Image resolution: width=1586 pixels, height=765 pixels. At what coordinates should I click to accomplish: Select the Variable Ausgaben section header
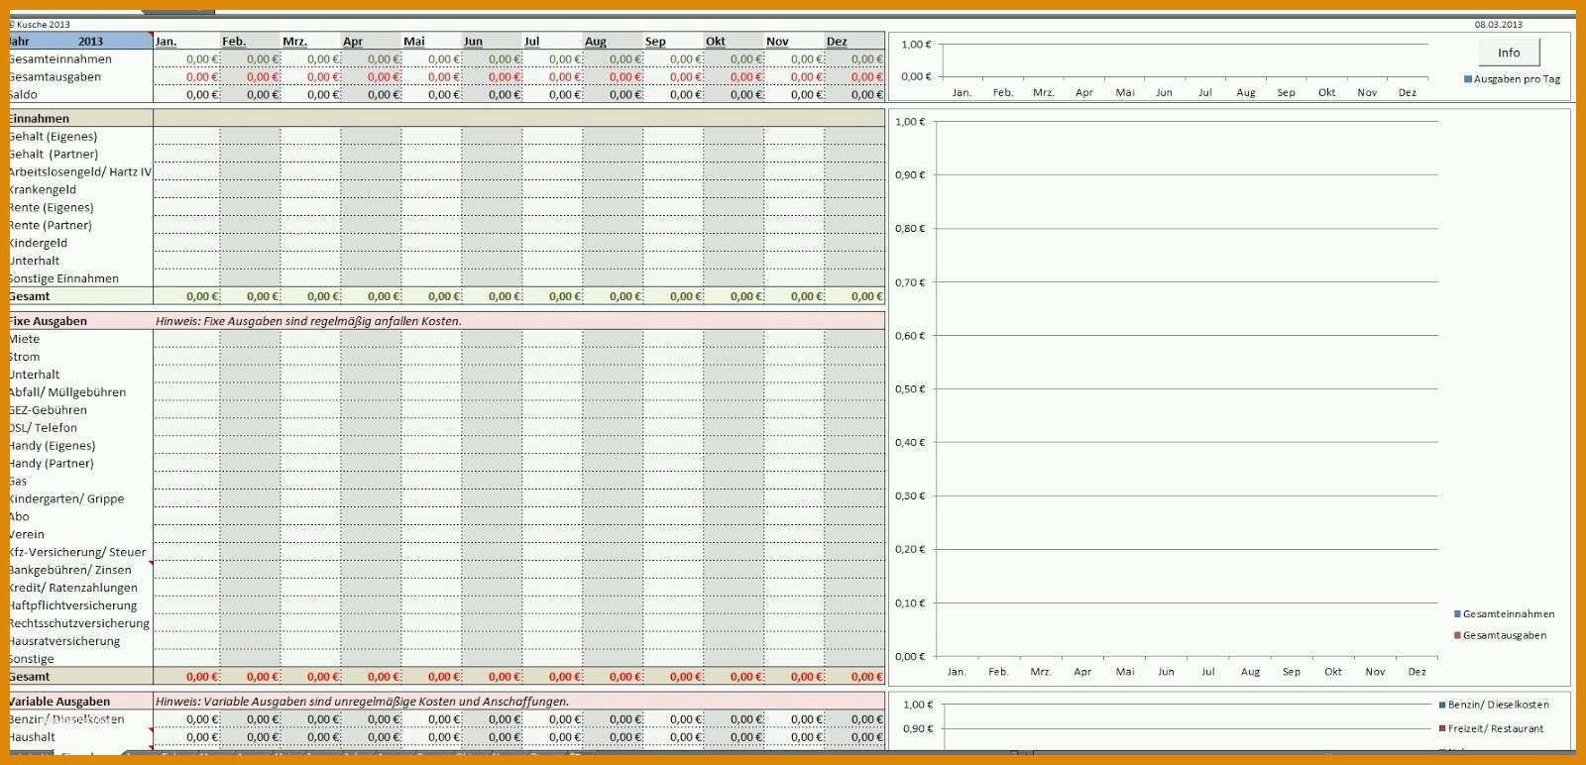tap(59, 702)
